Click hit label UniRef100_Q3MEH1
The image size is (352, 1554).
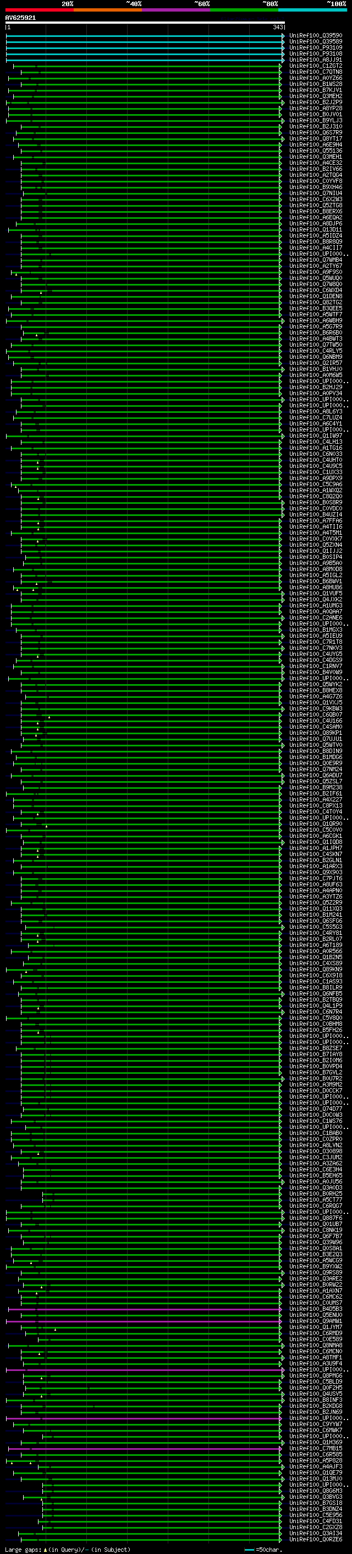pos(316,157)
